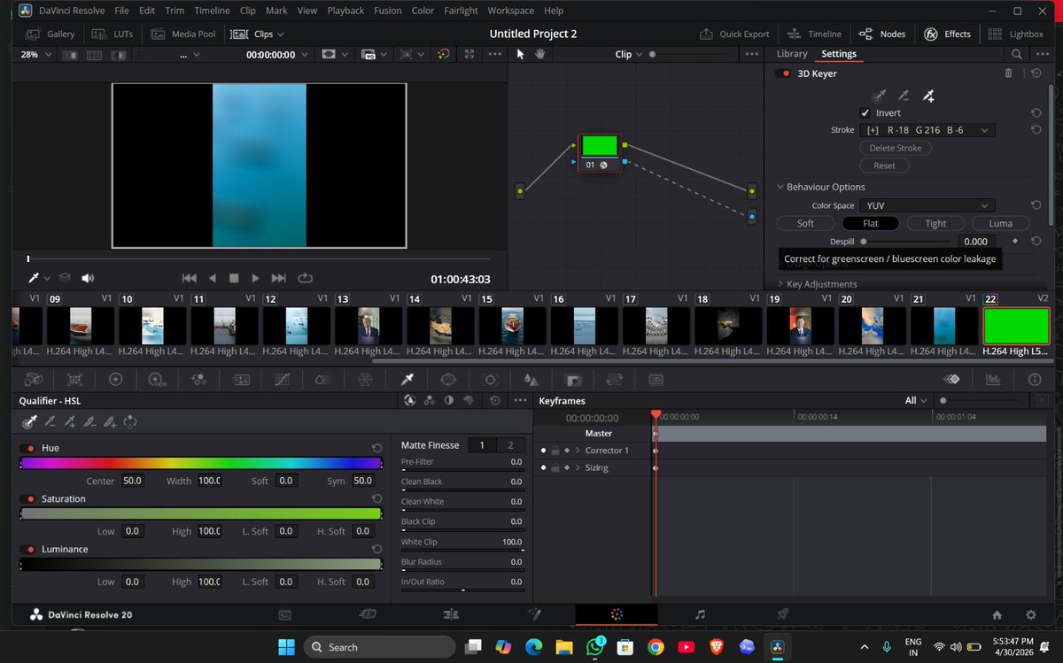Screen dimensions: 1063x663
Task: Select Matte Finesse page 2
Action: [x=510, y=445]
